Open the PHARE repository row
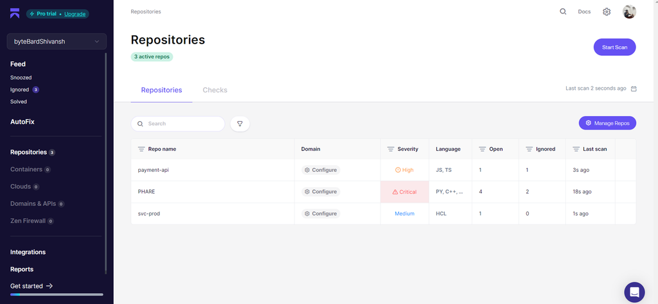 383,192
